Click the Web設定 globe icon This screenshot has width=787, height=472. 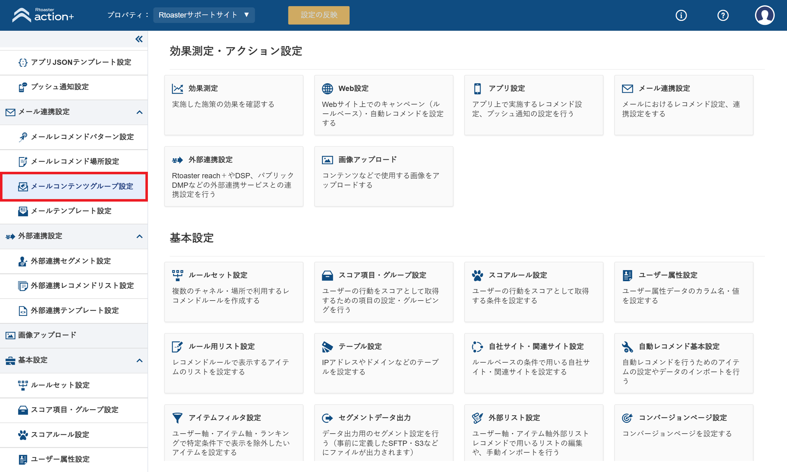tap(327, 88)
